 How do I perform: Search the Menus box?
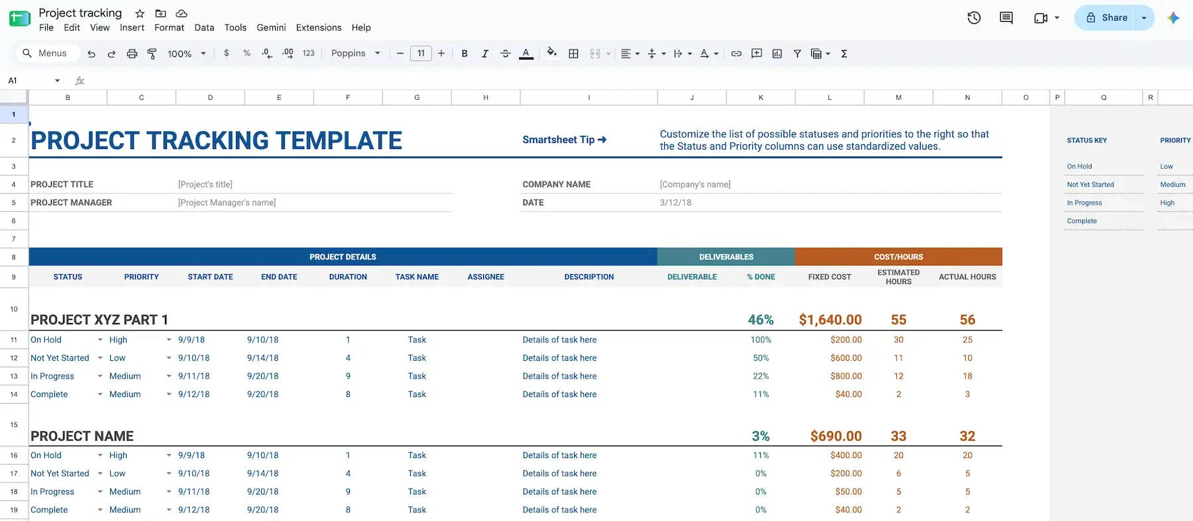46,53
